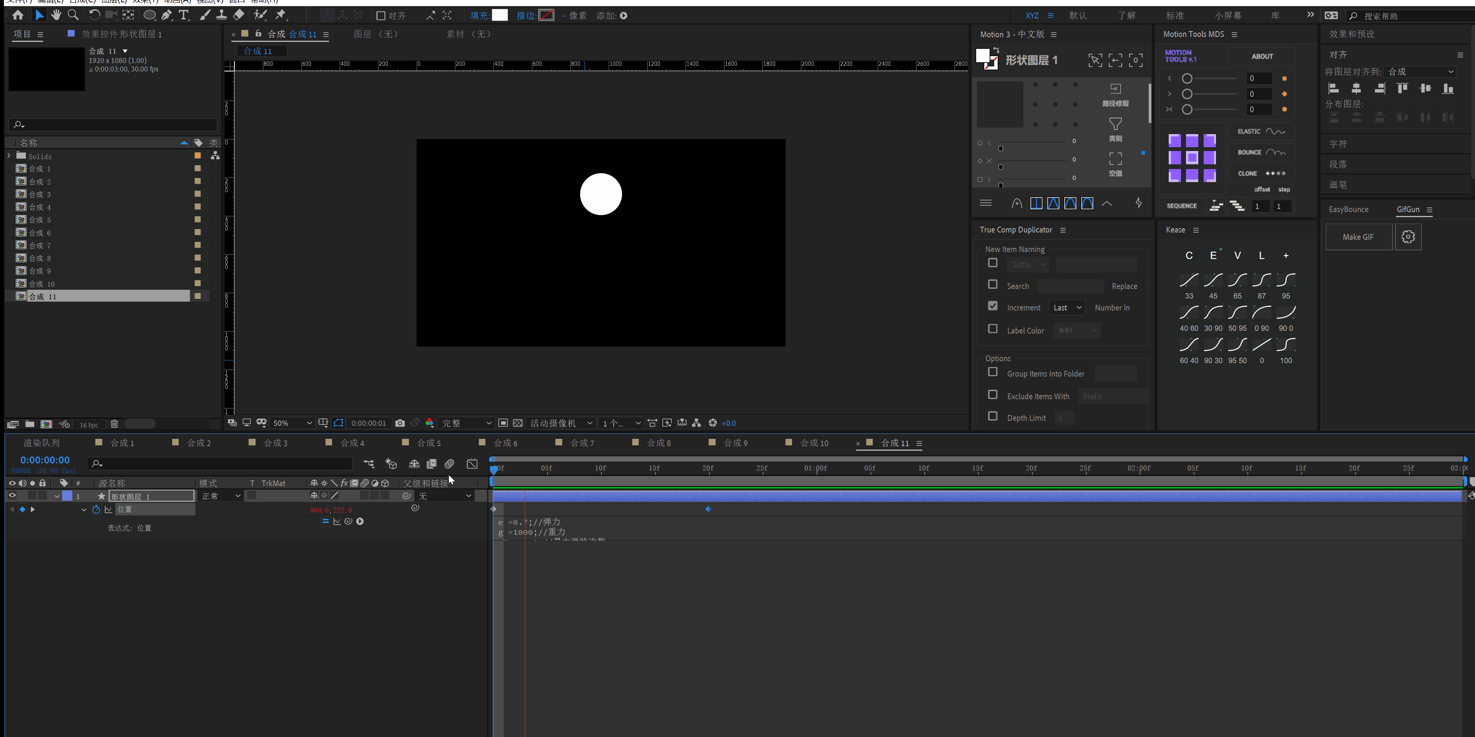The image size is (1475, 737).
Task: Switch to 合成 5 timeline tab
Action: coord(428,443)
